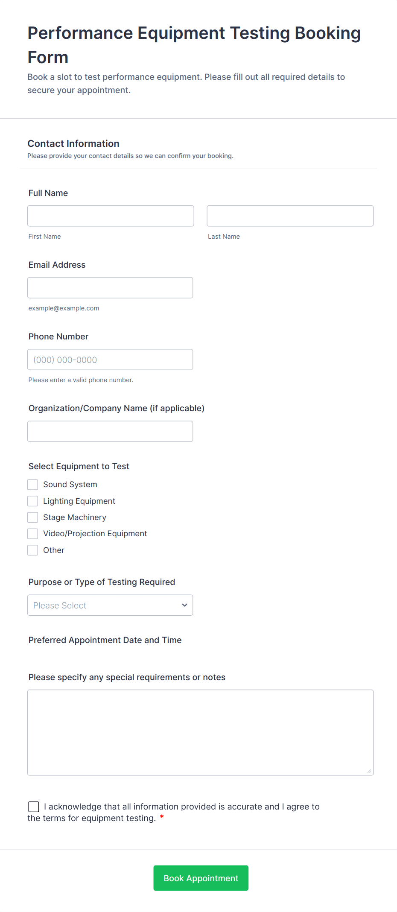Click the dropdown chevron arrow icon
Image resolution: width=397 pixels, height=912 pixels.
(184, 605)
